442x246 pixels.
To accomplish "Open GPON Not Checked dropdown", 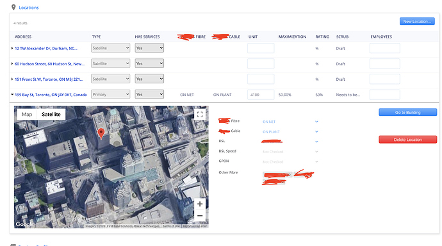I will 290,161.
